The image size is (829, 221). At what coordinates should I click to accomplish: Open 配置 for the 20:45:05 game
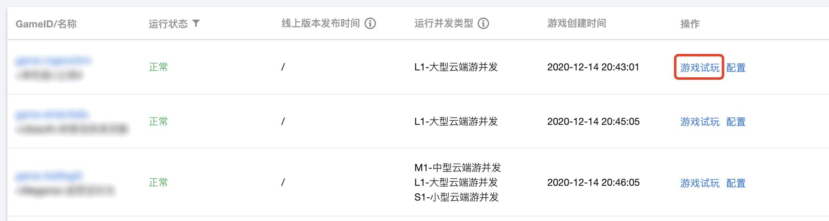point(736,122)
